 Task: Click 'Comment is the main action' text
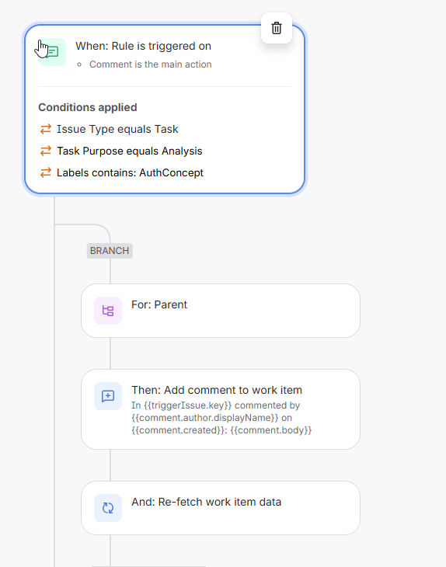151,64
